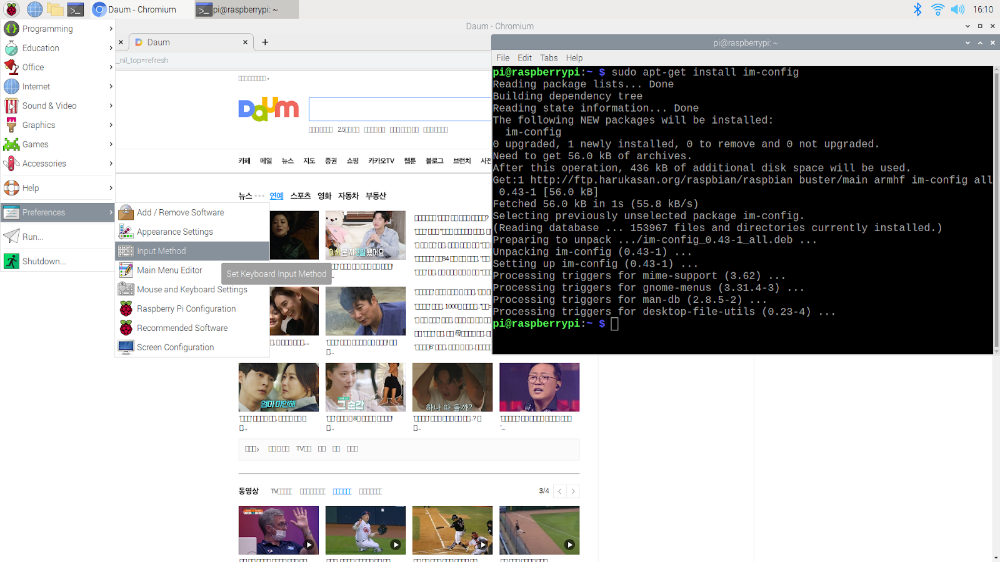Open a new Chromium tab

point(265,42)
